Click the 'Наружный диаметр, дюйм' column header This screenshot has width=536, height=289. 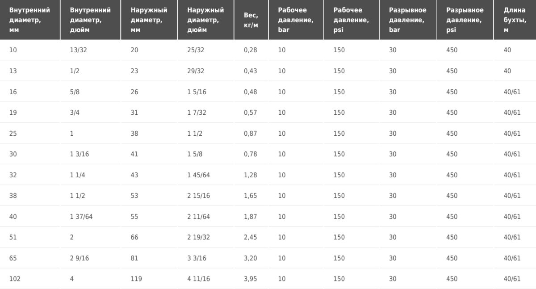pos(206,20)
